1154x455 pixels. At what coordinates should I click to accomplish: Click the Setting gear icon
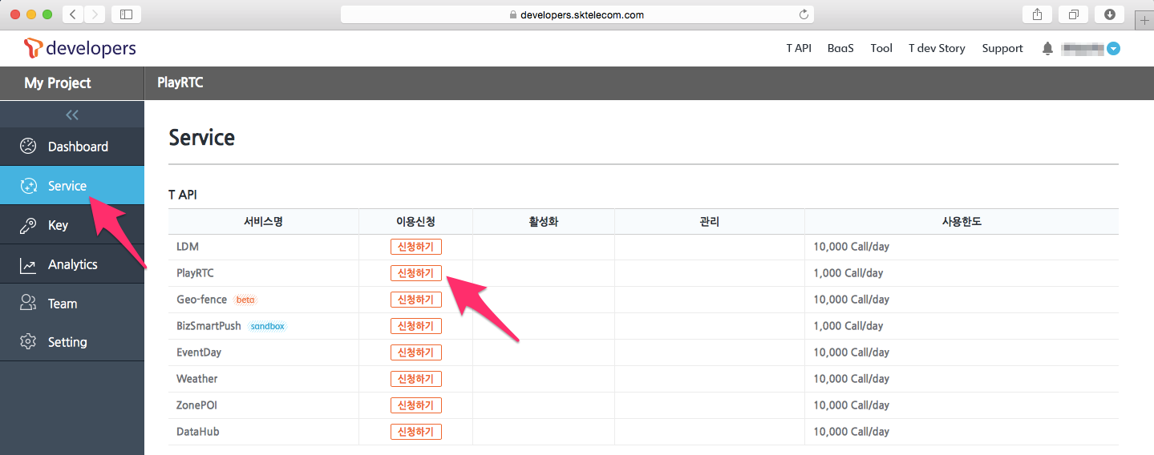tap(28, 342)
